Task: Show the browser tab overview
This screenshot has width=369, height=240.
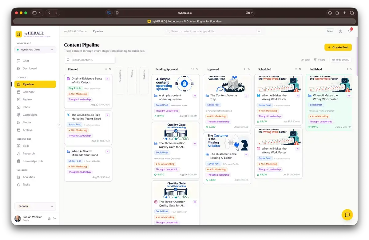Action: tap(352, 13)
